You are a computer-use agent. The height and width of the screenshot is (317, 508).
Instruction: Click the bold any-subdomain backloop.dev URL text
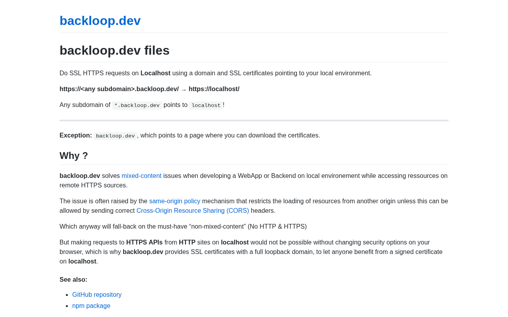[119, 89]
